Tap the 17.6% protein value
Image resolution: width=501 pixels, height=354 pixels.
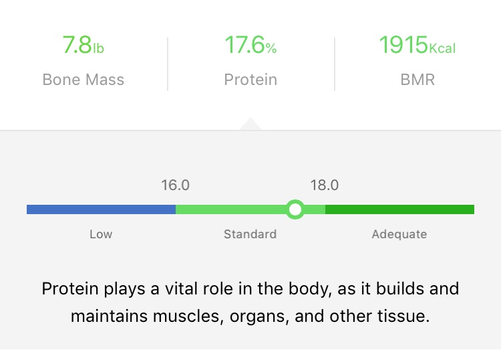[x=244, y=45]
